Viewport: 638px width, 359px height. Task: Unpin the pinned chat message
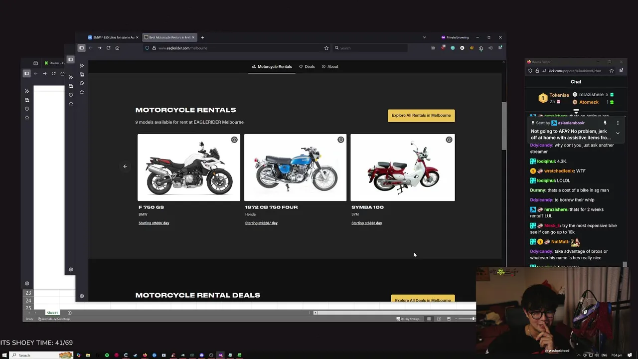click(x=605, y=123)
